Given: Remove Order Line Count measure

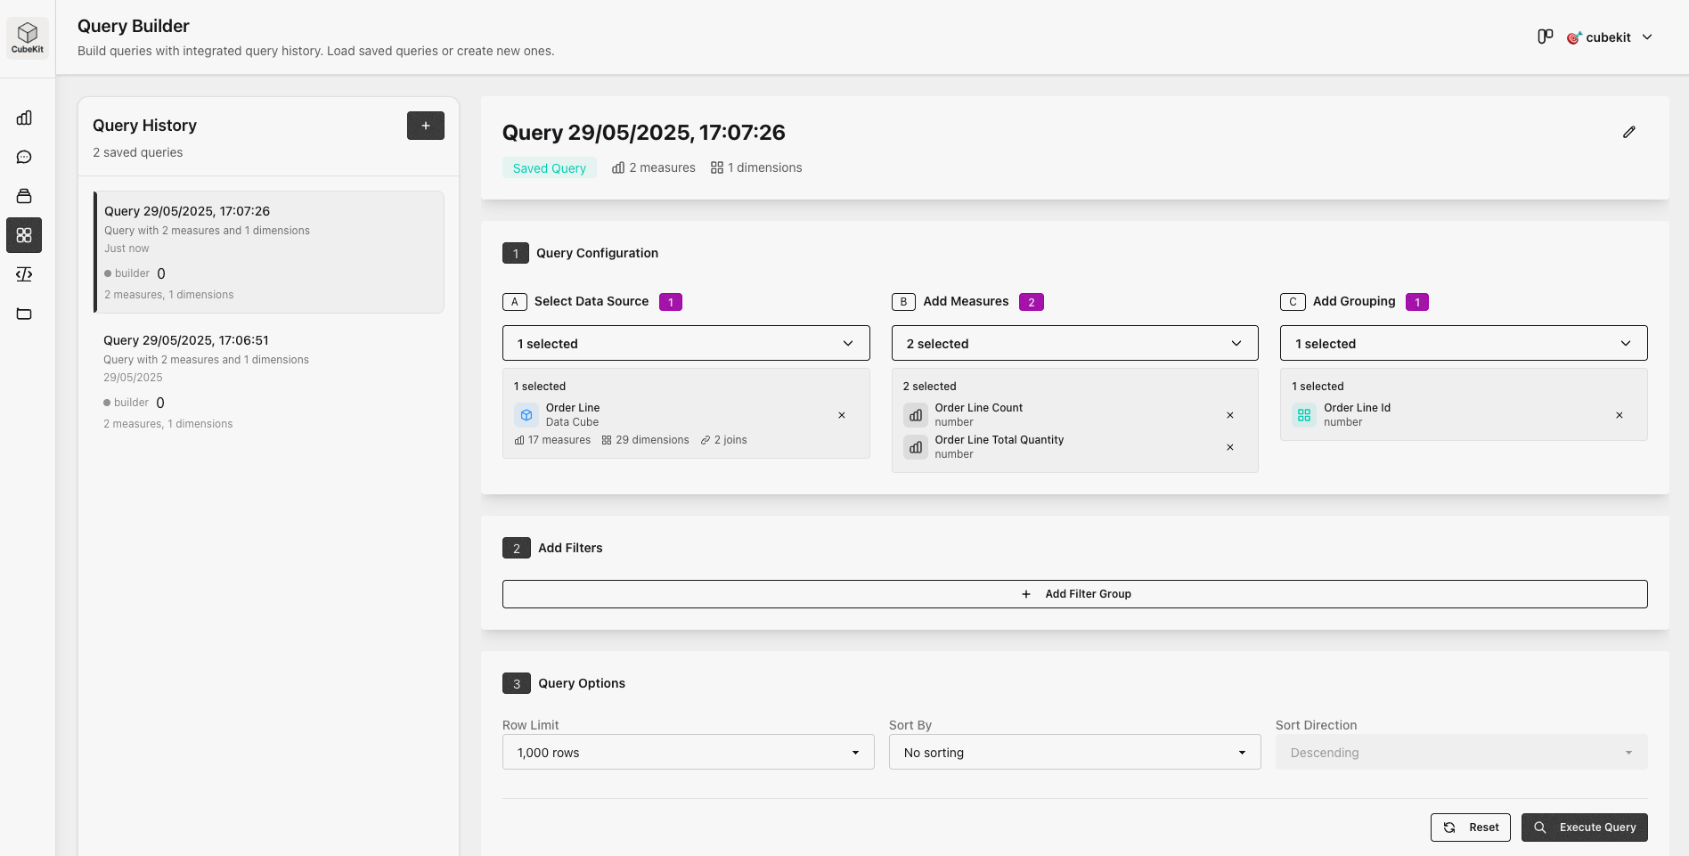Looking at the screenshot, I should (x=1229, y=415).
